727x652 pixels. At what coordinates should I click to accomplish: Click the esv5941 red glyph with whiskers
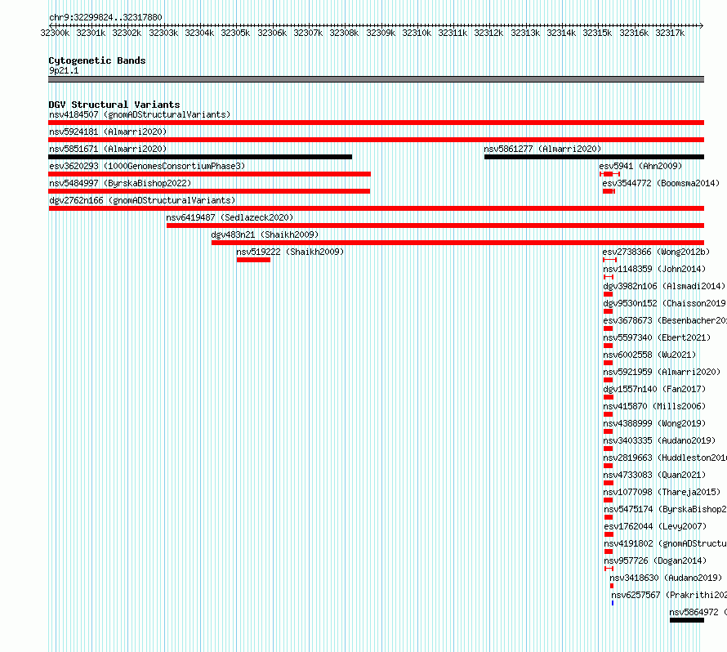(x=609, y=174)
